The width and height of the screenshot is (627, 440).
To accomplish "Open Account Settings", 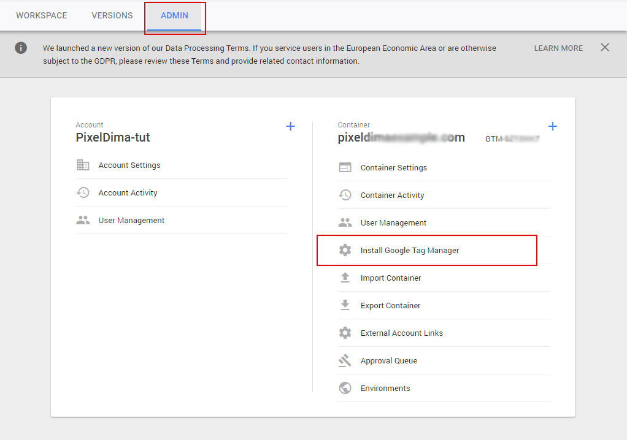I will (x=129, y=165).
